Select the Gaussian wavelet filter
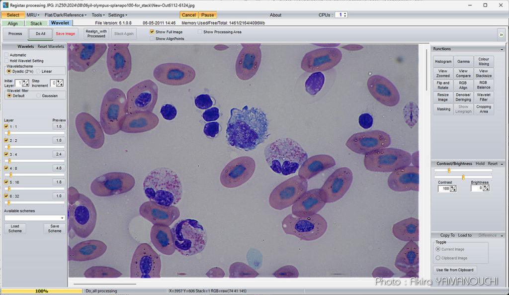 39,96
